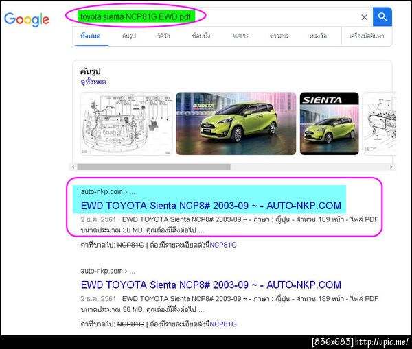Open the SIENTA black-banner image thumbnail
Screen dimensions: 412x349
[329, 123]
